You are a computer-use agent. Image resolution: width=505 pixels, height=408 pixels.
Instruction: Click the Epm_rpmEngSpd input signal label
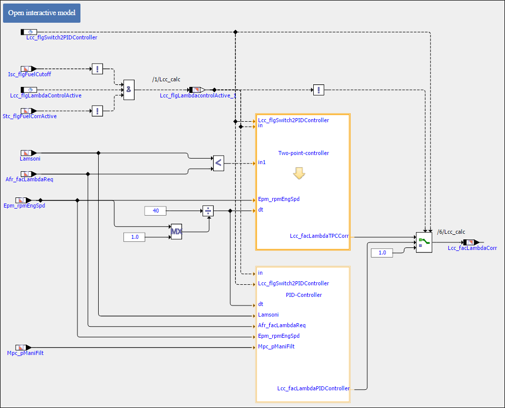point(24,206)
